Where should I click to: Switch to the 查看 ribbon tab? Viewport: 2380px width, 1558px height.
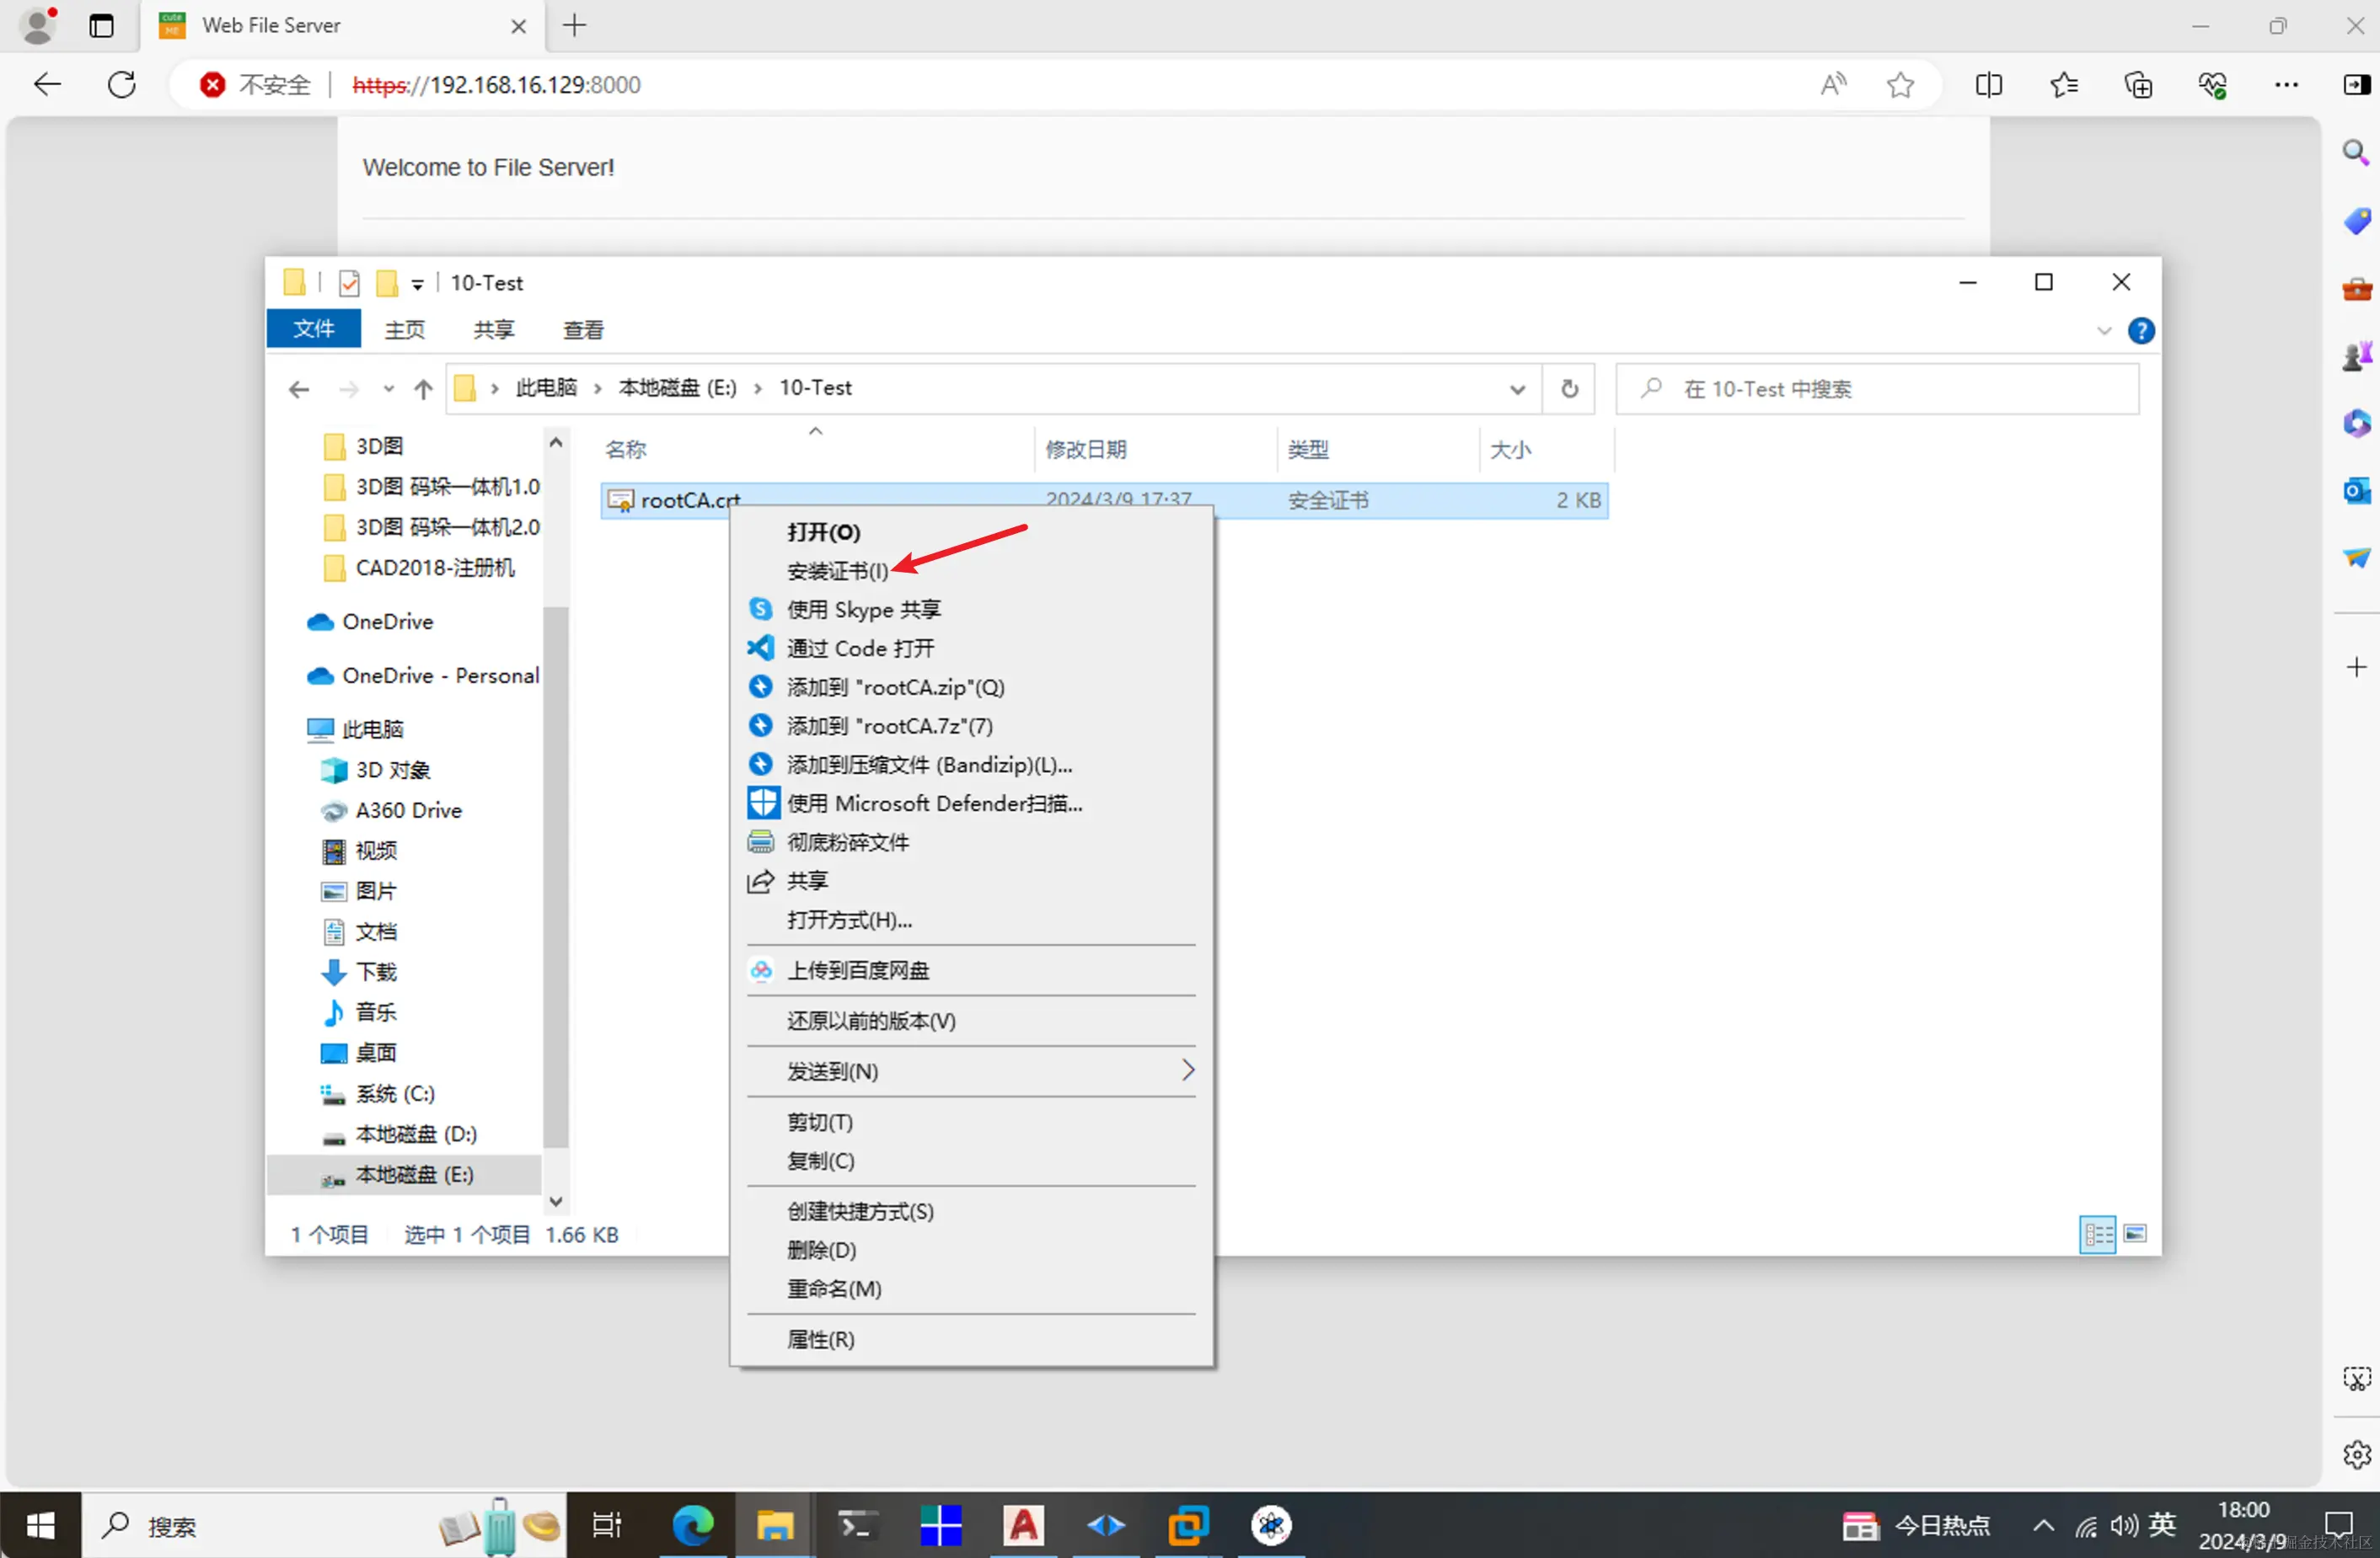point(583,330)
